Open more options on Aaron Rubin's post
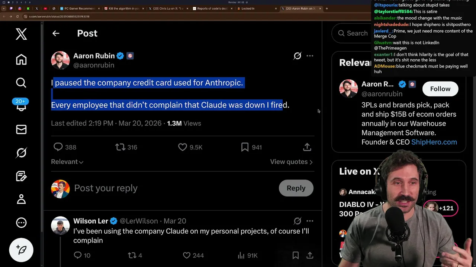This screenshot has width=476, height=267. tap(310, 56)
